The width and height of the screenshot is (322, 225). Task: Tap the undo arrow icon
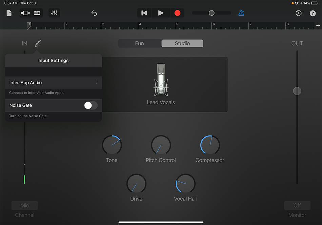click(x=94, y=13)
